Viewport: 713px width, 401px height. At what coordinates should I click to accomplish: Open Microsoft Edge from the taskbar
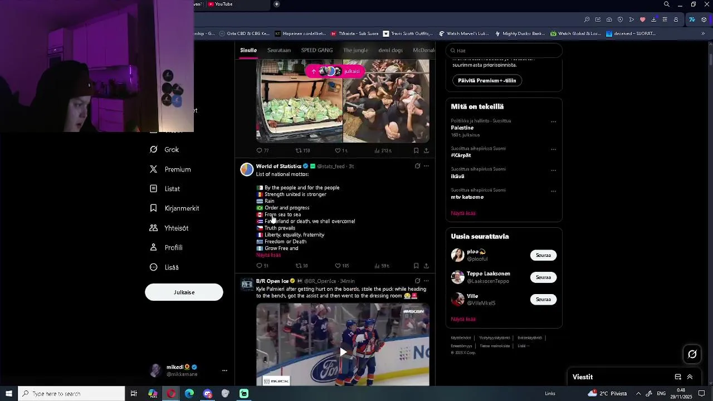[x=189, y=394]
